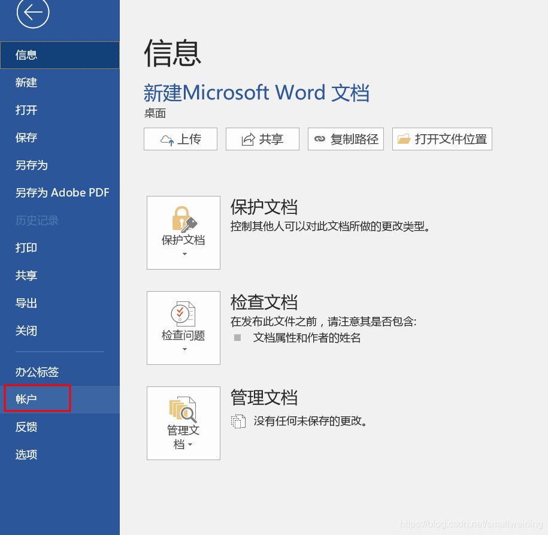Click the large 保护文档 section heading
The width and height of the screenshot is (548, 535).
[x=264, y=207]
